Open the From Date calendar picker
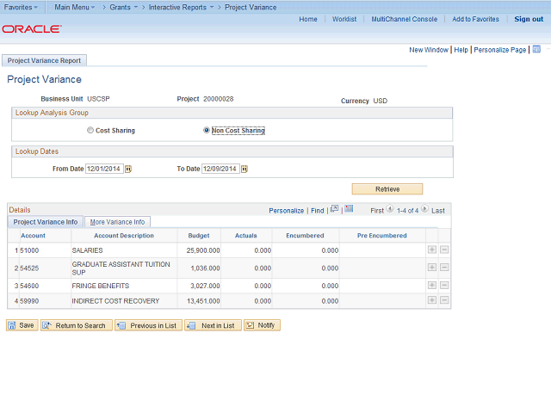This screenshot has height=413, width=551. (x=128, y=169)
